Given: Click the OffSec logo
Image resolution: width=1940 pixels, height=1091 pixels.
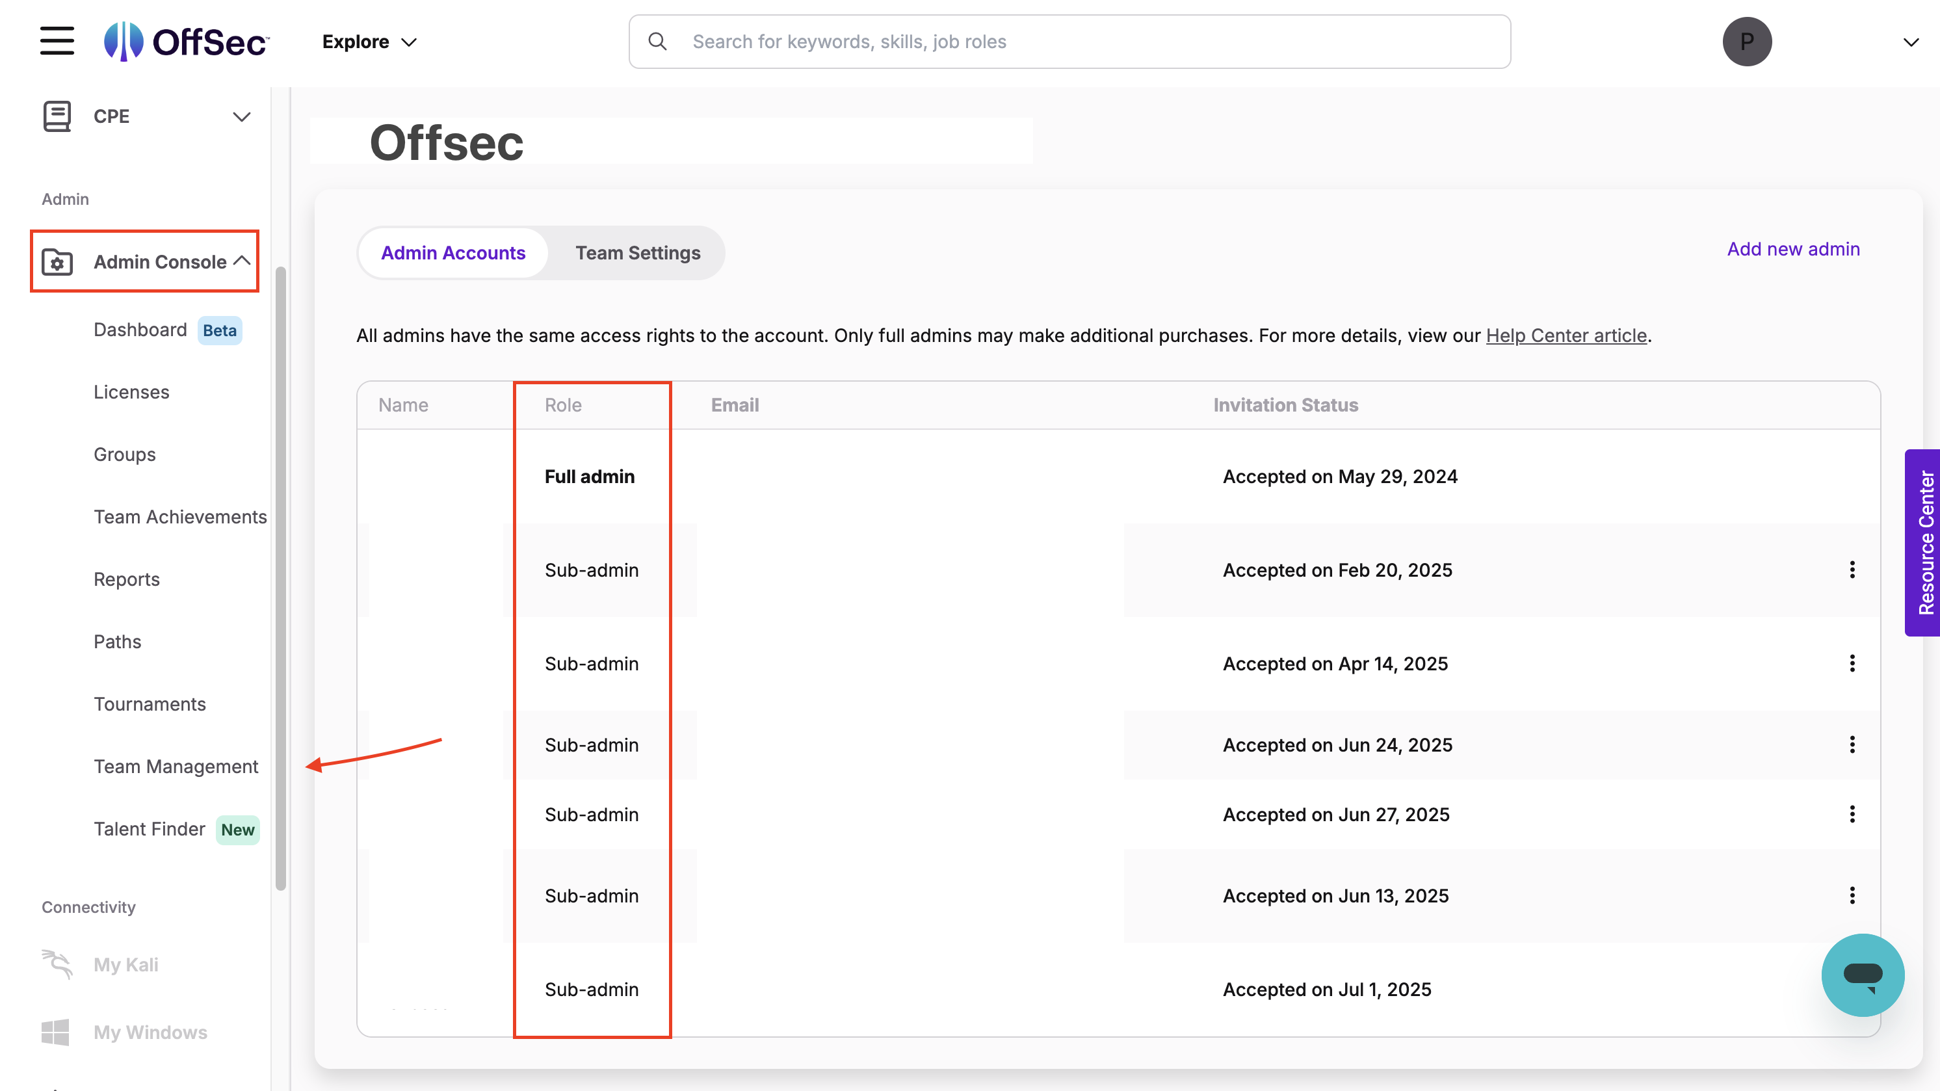Looking at the screenshot, I should click(186, 42).
